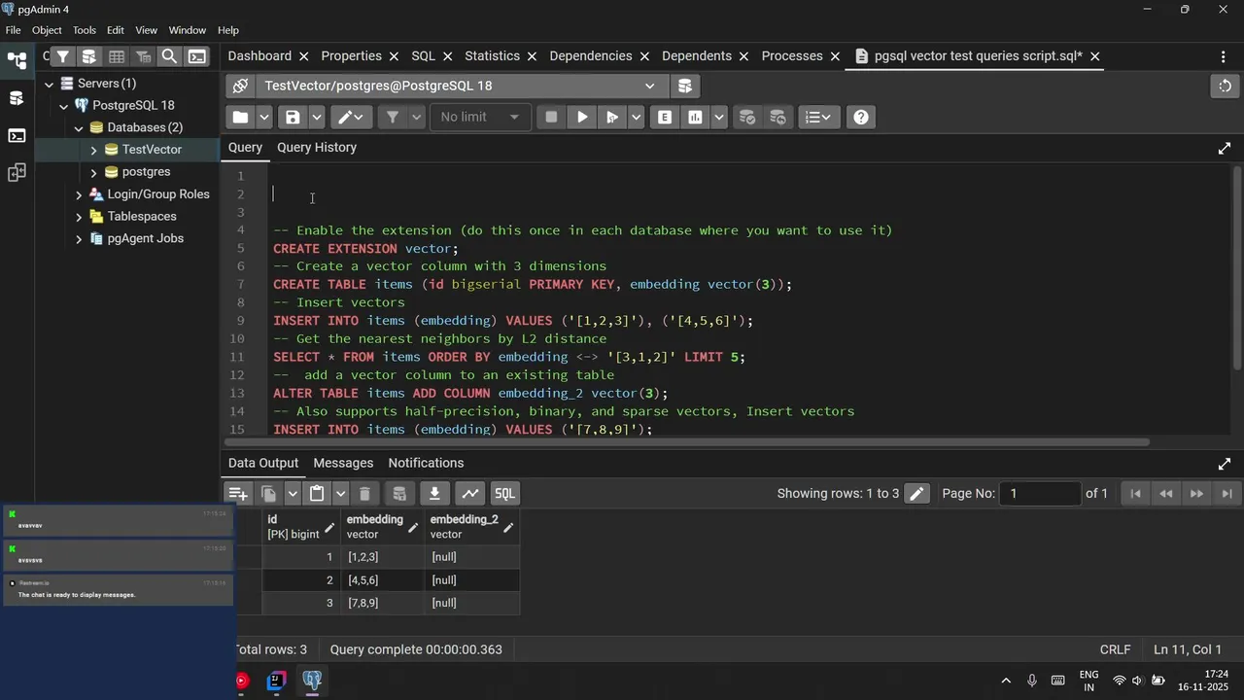The image size is (1244, 700).
Task: Switch to the Query History tab
Action: pyautogui.click(x=317, y=148)
